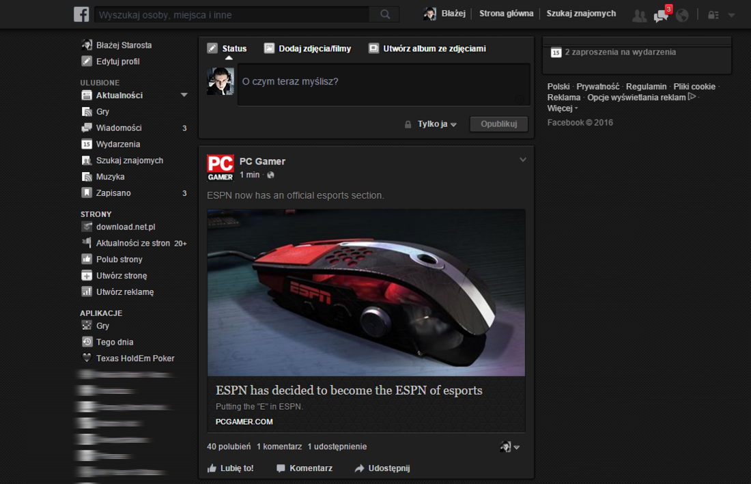
Task: Click the Lubię to thumbs-up icon
Action: point(212,468)
